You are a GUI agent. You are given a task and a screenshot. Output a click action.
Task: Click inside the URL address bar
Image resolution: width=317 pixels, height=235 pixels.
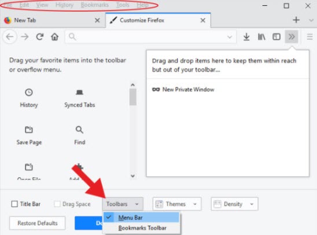(150, 37)
